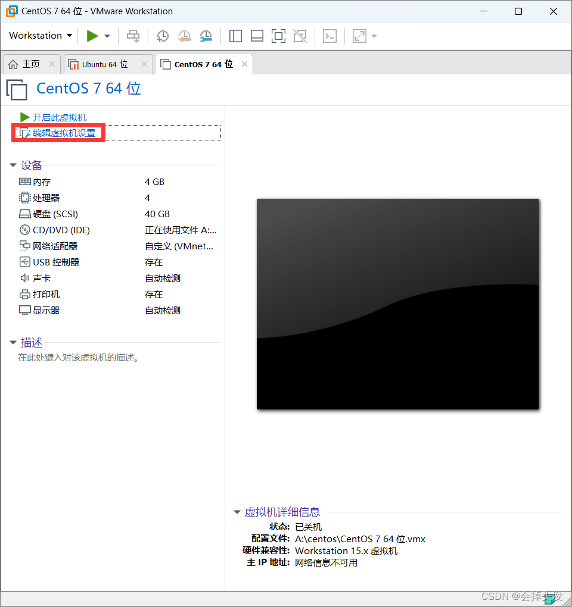
Task: Take a snapshot using the snapshot icon
Action: [162, 36]
